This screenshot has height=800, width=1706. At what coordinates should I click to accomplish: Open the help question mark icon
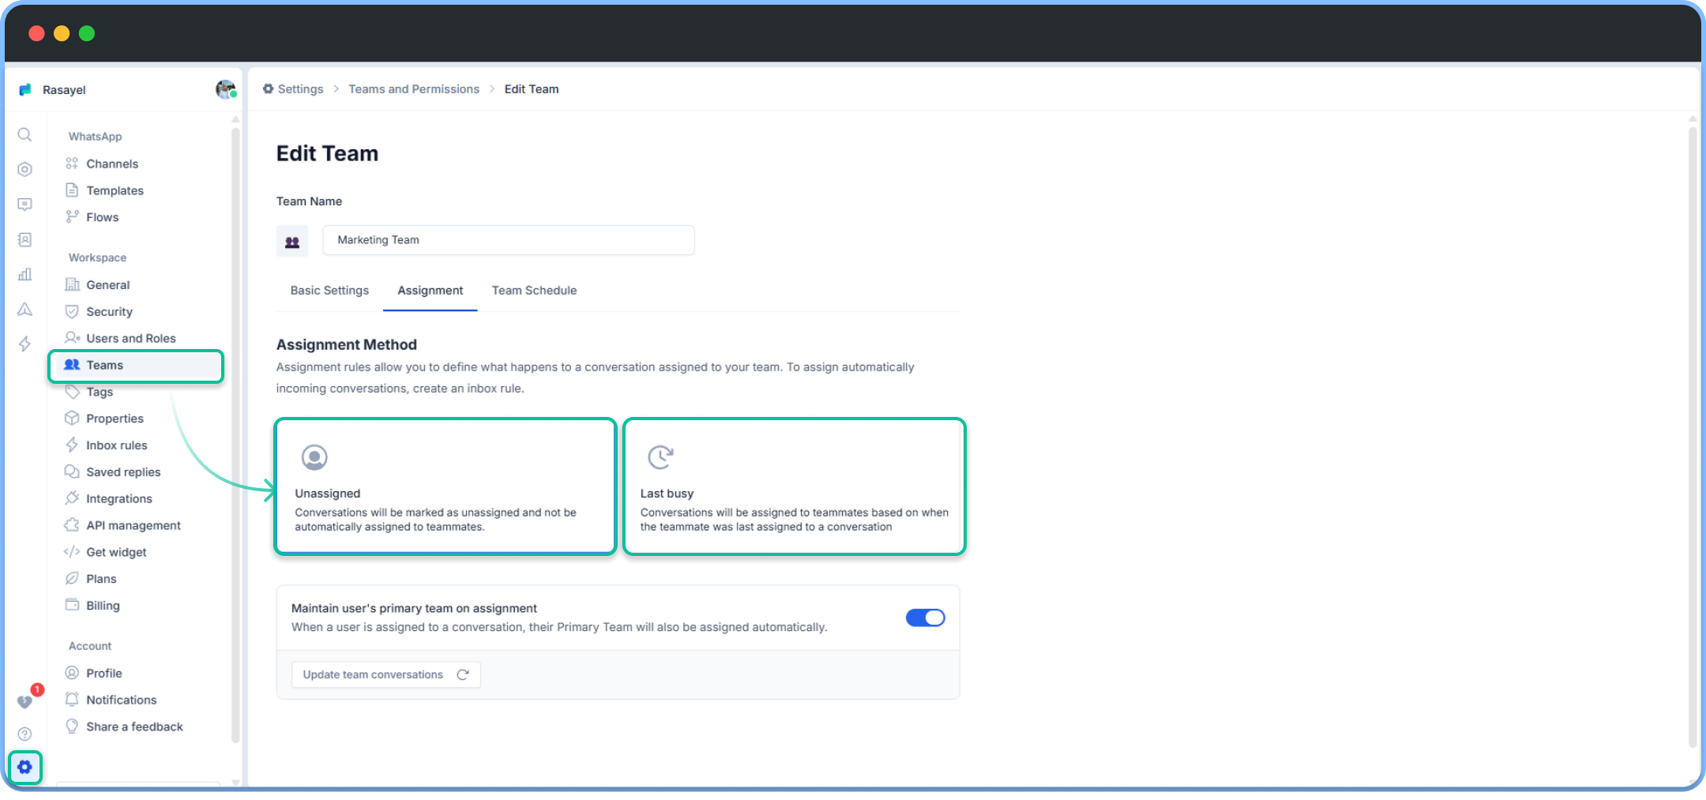pos(25,734)
